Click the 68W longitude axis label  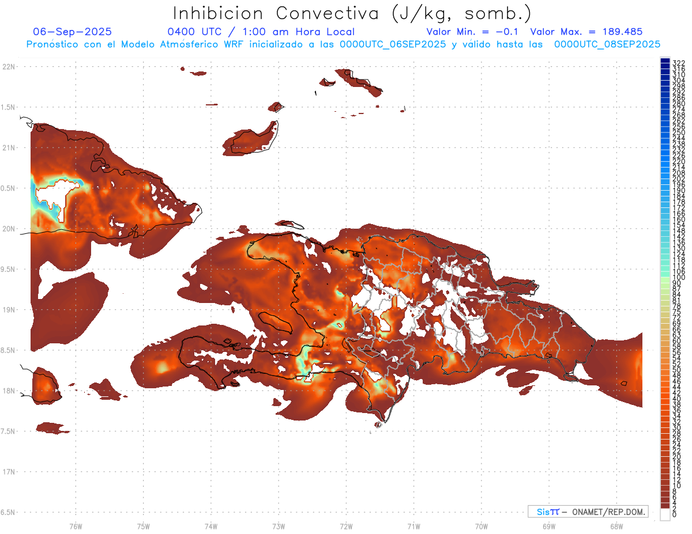[616, 526]
